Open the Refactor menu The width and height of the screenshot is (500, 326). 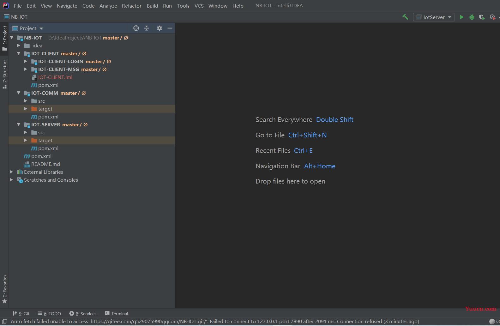[x=132, y=6]
